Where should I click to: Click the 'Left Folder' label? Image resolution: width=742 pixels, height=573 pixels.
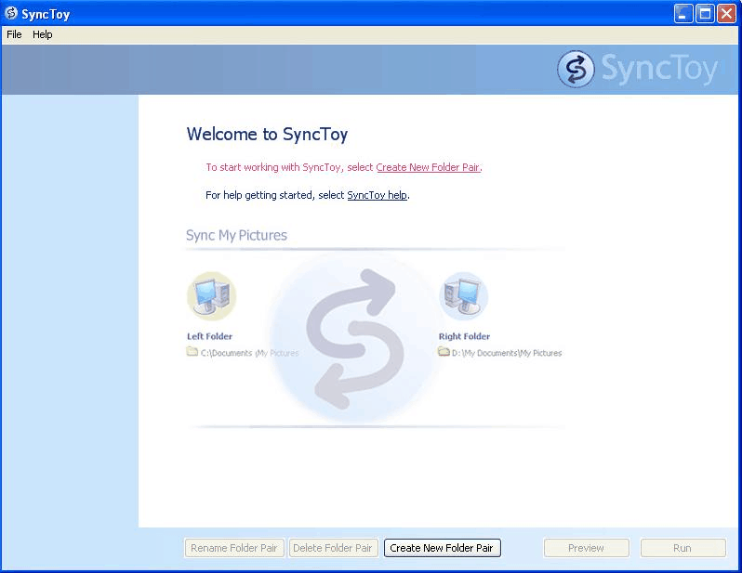pos(209,336)
